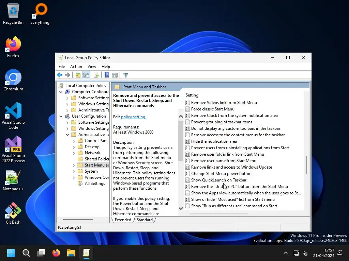This screenshot has height=261, width=349.
Task: Select Local Computer Policy root node
Action: 86,85
